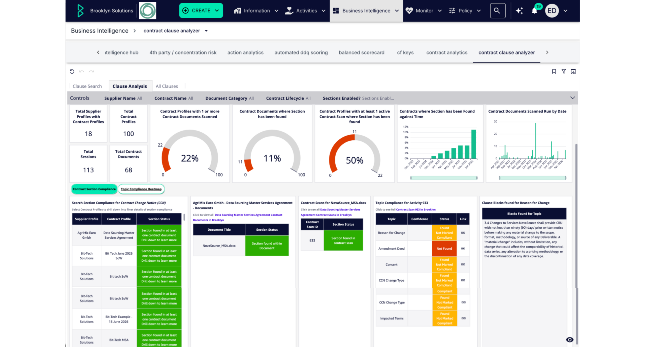Click the Business Intelligence breadcrumb
The width and height of the screenshot is (645, 363).
point(100,31)
